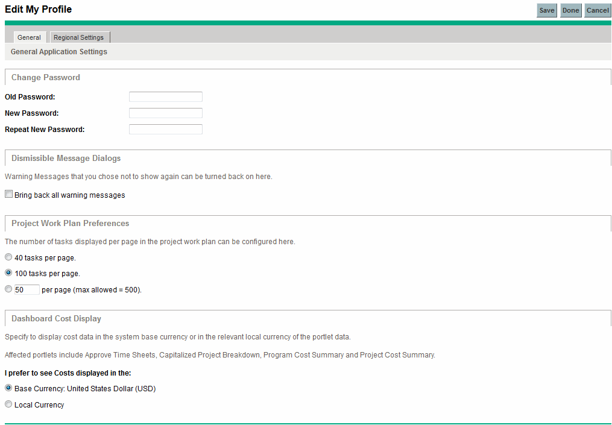
Task: Click the Change Password section heading
Action: coord(46,77)
